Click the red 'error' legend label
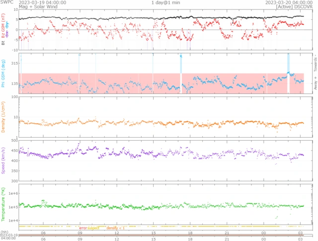Screen dimensions: 318x241 point(83,228)
